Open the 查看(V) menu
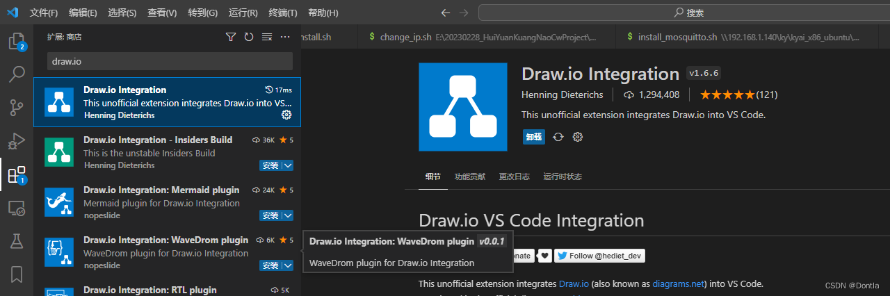Image resolution: width=890 pixels, height=296 pixels. click(x=162, y=13)
